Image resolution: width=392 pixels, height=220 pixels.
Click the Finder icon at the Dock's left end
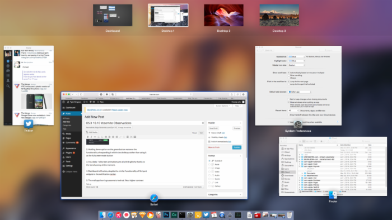[x=102, y=215]
